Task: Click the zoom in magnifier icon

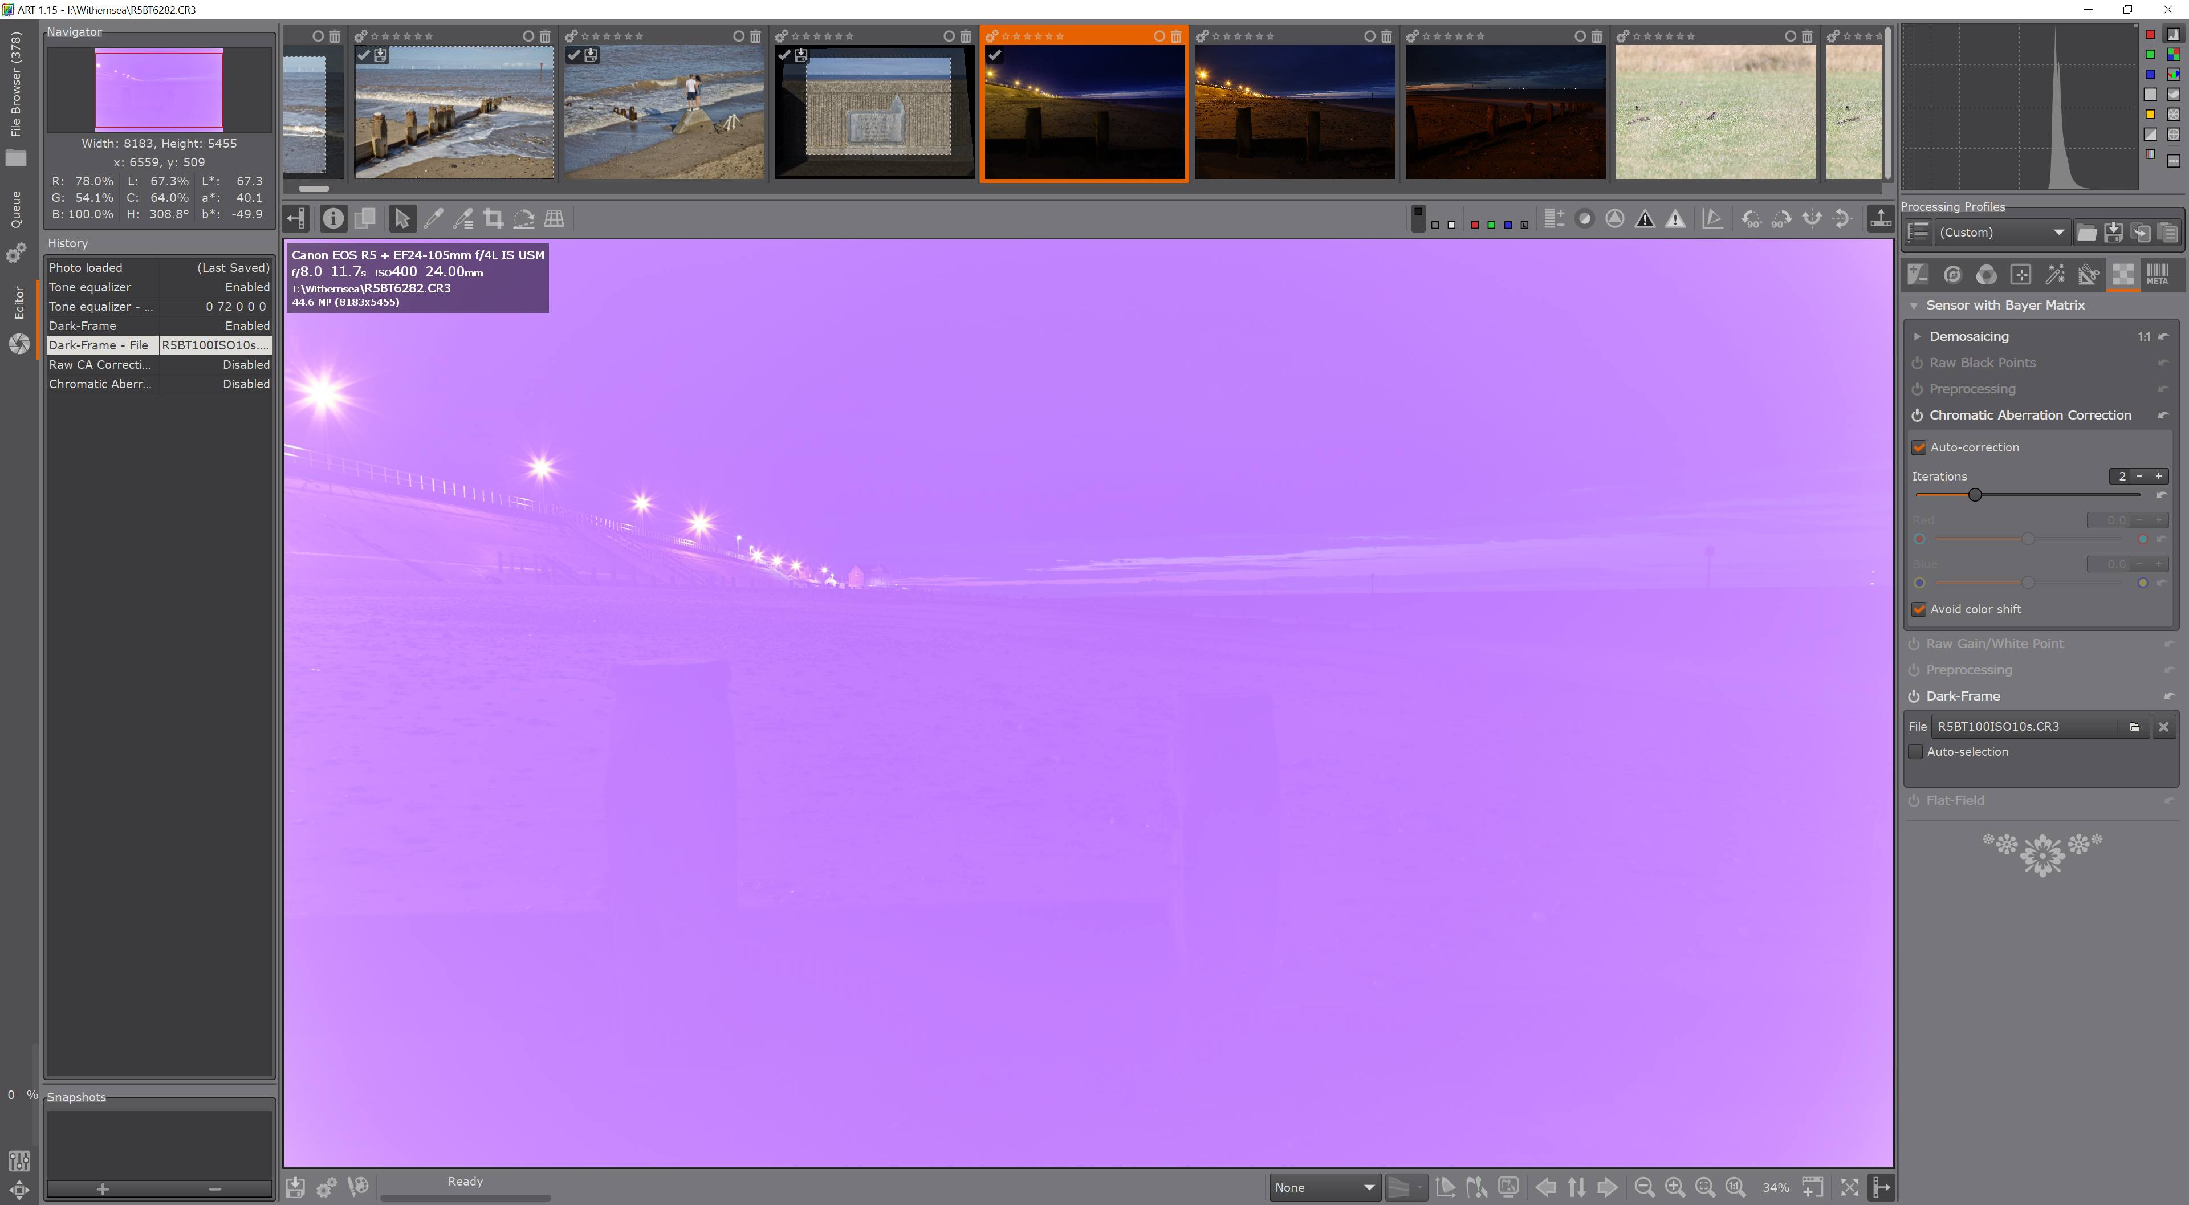Action: tap(1674, 1187)
